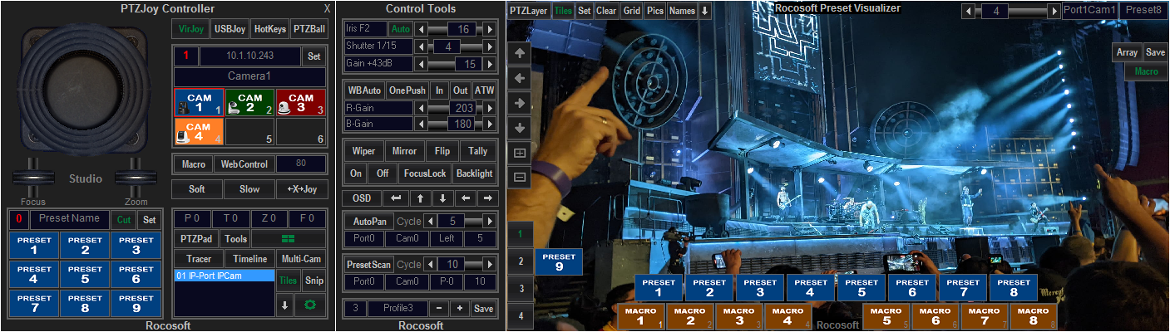Switch to HotKeys mode tab
This screenshot has width=1170, height=332.
click(x=269, y=29)
